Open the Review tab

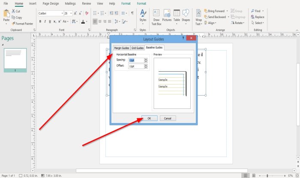pos(87,3)
